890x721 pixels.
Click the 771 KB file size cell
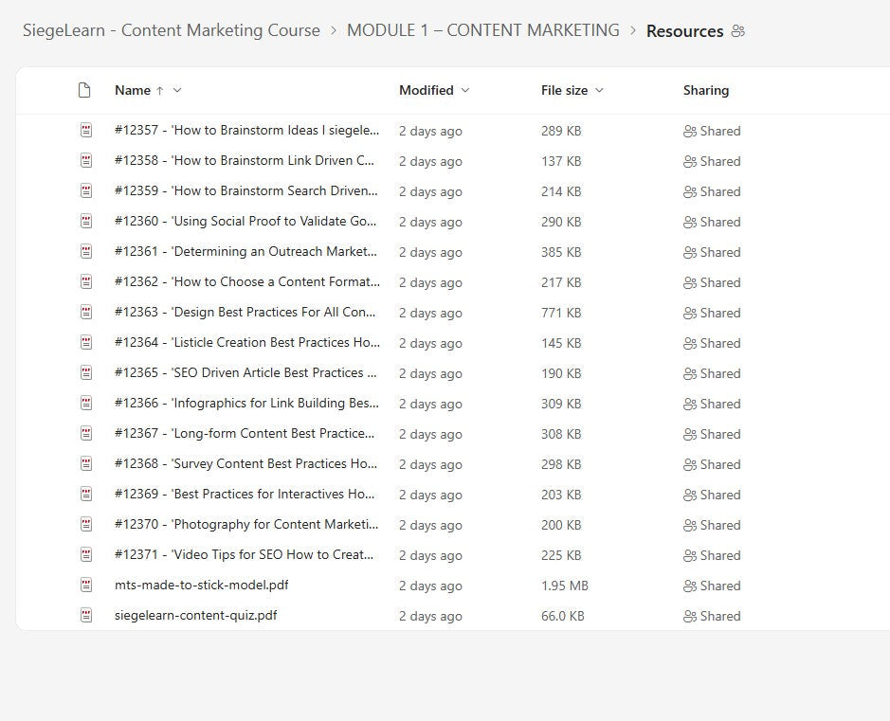coord(561,314)
